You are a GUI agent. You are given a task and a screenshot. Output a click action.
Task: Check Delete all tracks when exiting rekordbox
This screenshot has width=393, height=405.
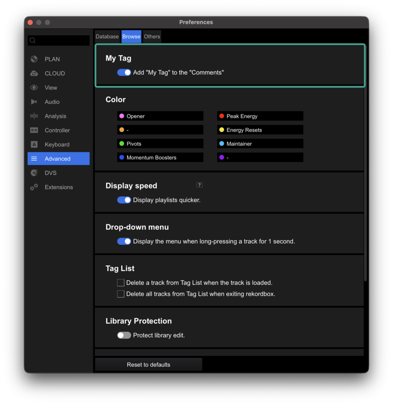pyautogui.click(x=121, y=294)
